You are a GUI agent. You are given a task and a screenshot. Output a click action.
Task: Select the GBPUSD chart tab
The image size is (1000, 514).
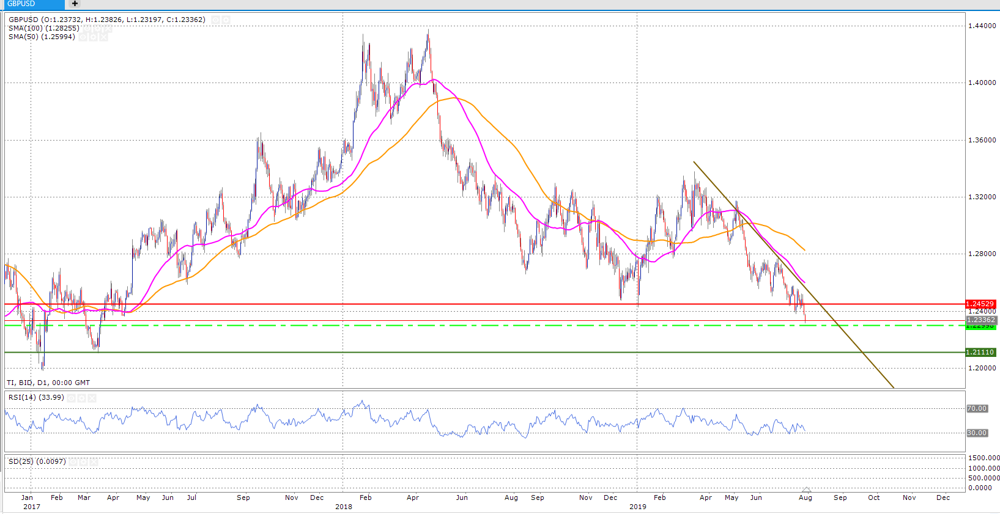tap(32, 4)
